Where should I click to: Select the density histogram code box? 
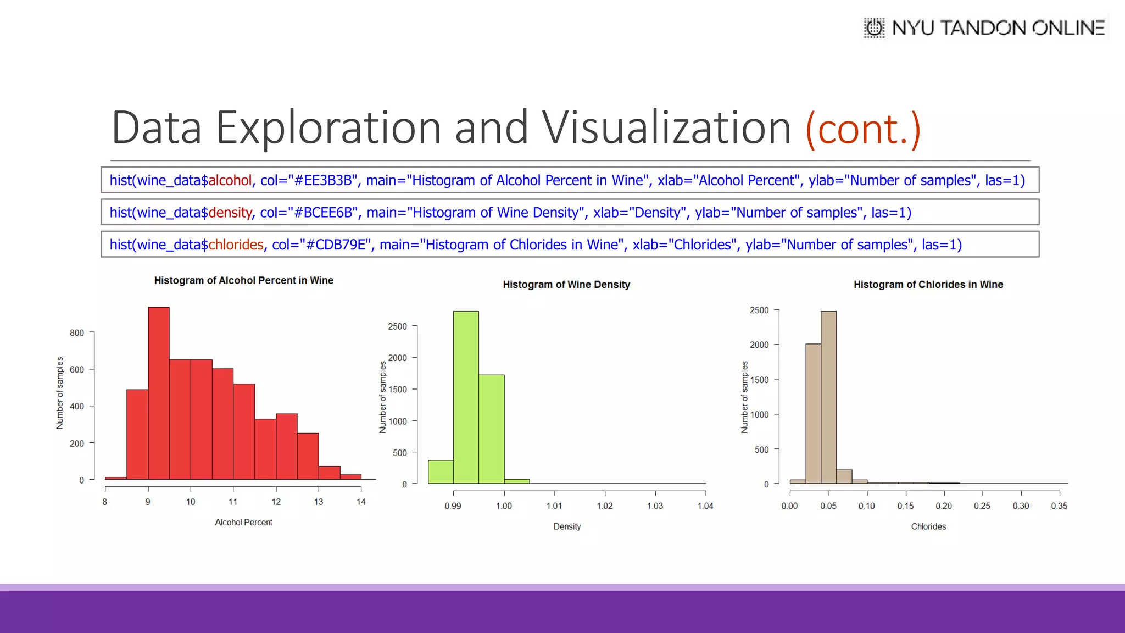click(570, 213)
